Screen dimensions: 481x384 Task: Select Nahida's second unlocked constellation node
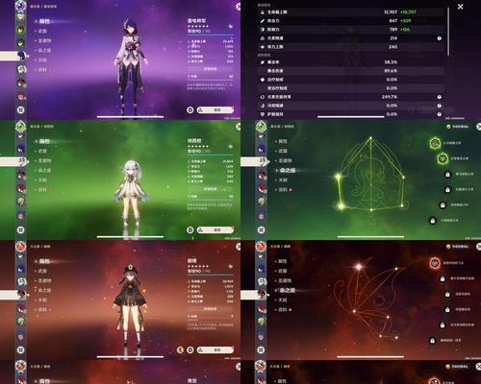(443, 158)
